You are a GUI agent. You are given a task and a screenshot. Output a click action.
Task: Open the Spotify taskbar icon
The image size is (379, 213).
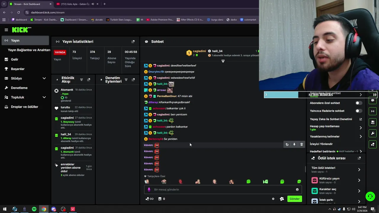click(34, 209)
